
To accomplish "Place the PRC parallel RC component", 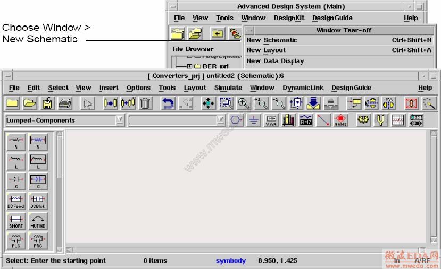I will [38, 241].
